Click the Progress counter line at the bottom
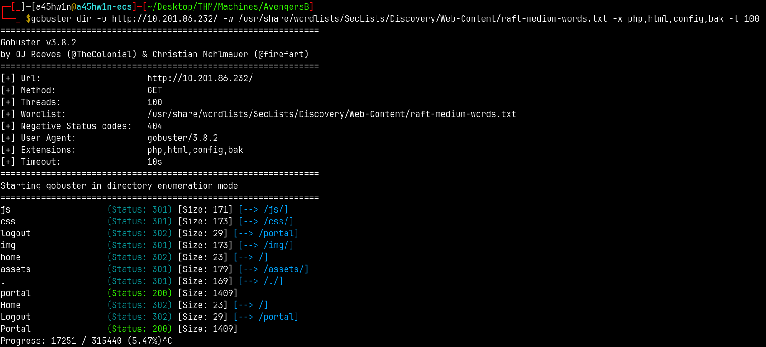The height and width of the screenshot is (347, 766). (86, 341)
